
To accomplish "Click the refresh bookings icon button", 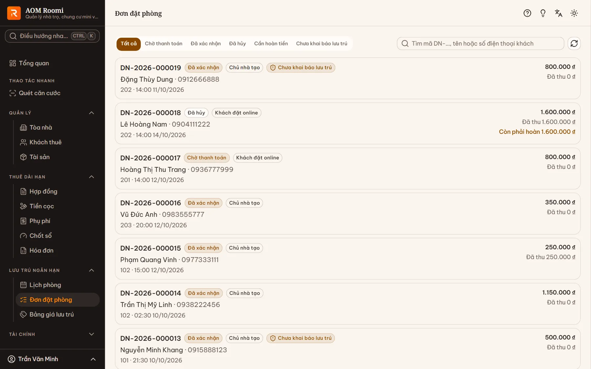I will pos(574,44).
